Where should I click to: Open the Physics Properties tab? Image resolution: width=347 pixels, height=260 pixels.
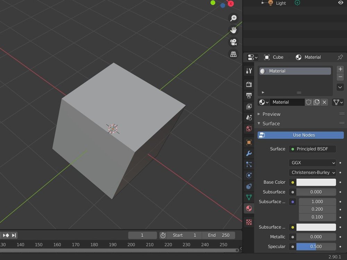pos(248,176)
